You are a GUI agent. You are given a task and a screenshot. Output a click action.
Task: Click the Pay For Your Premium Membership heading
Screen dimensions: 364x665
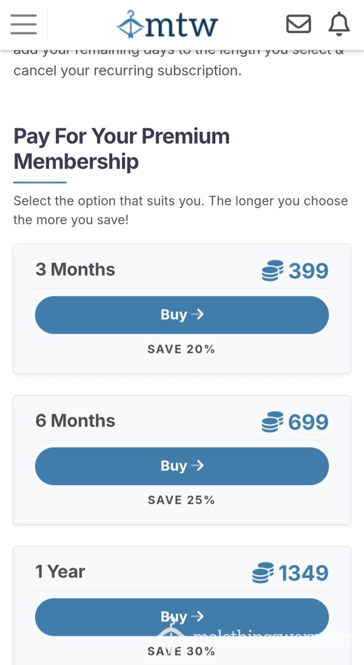[121, 148]
